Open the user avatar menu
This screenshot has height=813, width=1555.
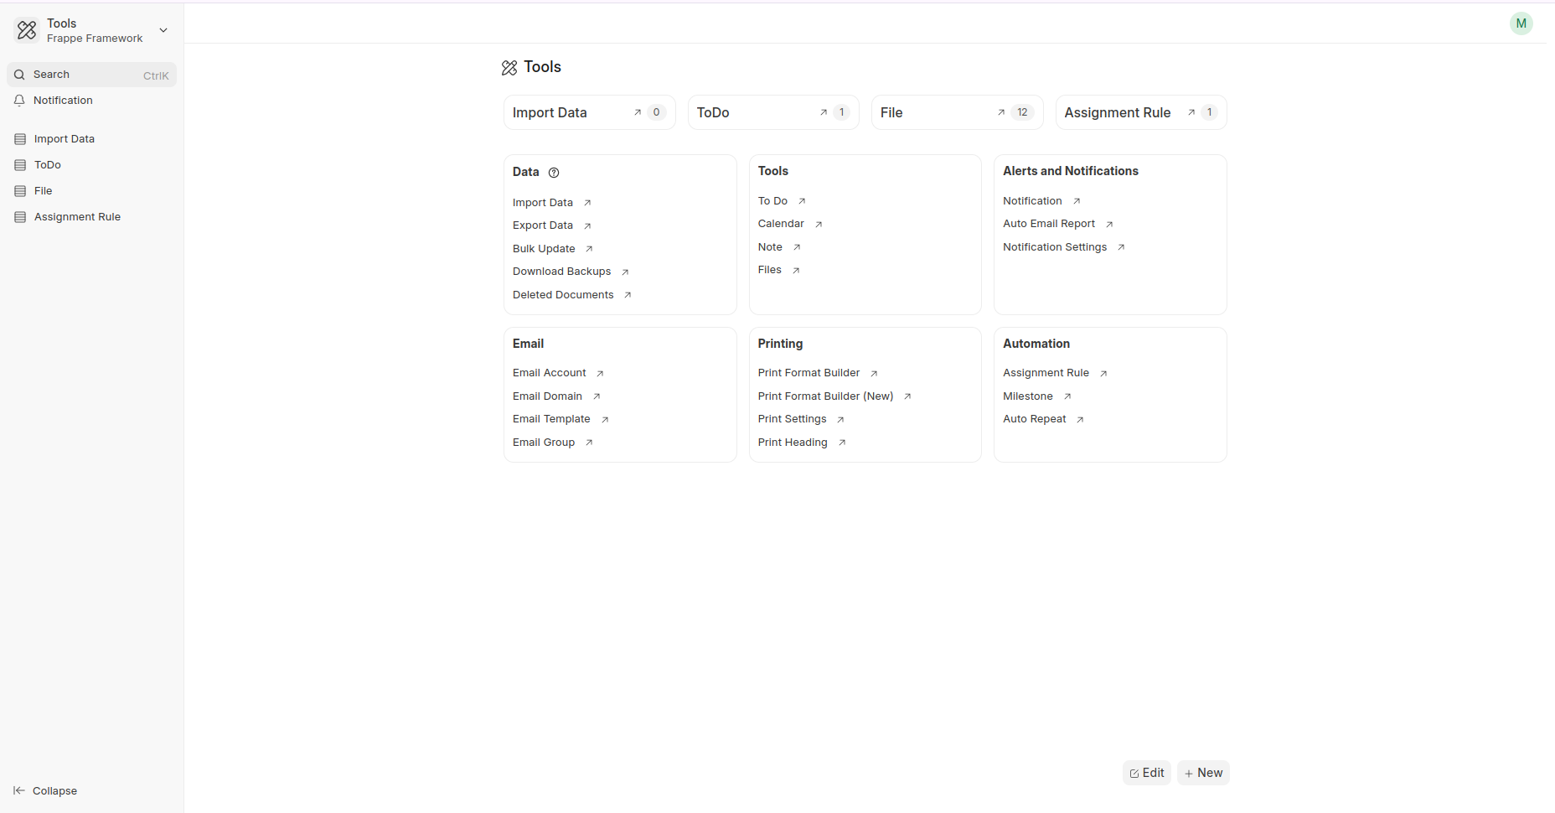click(x=1521, y=23)
